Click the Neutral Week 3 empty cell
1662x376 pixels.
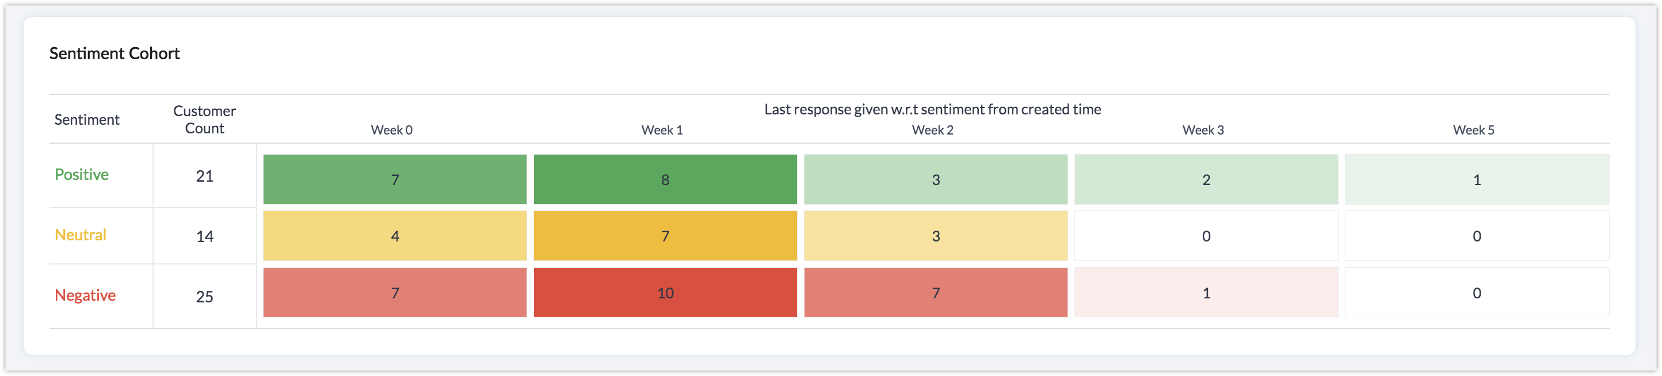pos(1206,236)
